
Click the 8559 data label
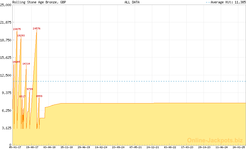tap(39, 96)
